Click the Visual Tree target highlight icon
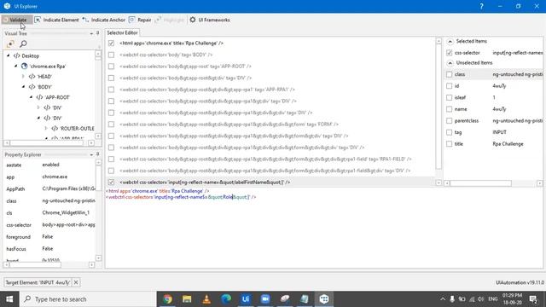 [x=10, y=43]
